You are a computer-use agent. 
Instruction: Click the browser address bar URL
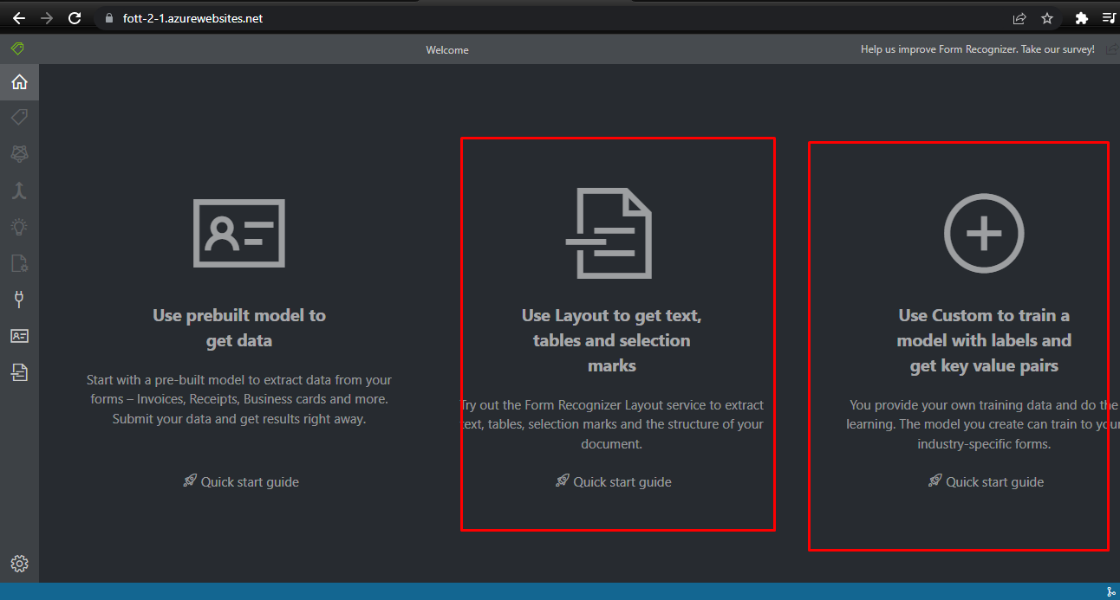point(192,18)
